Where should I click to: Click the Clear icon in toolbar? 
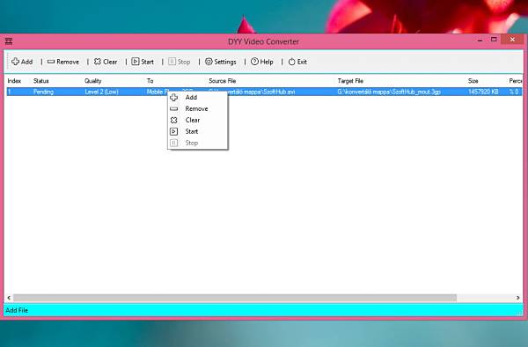(x=98, y=62)
